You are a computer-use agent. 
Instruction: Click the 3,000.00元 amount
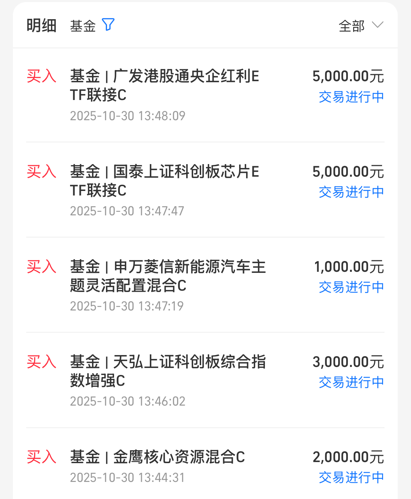pos(348,362)
